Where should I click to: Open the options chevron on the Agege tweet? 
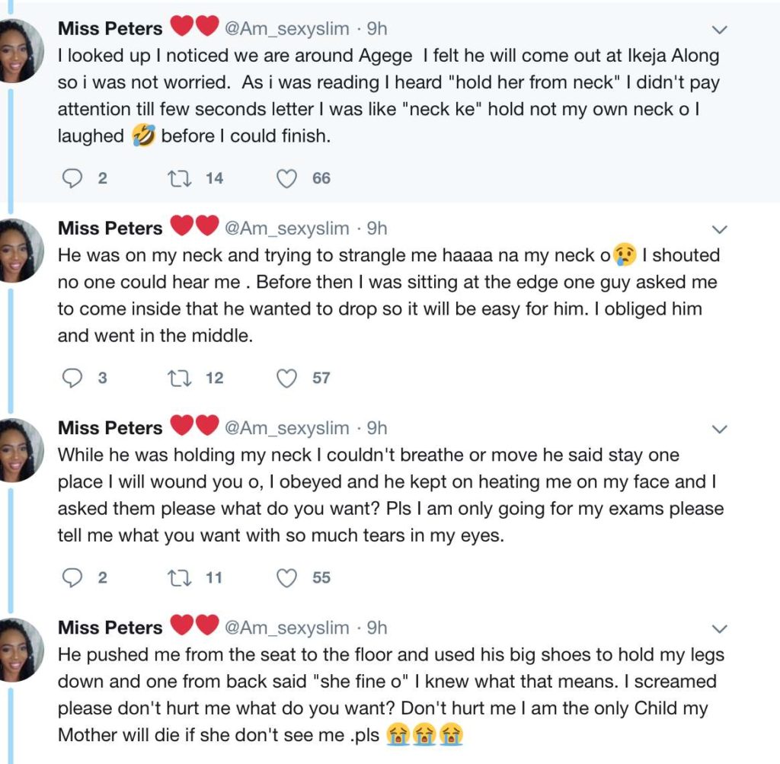point(719,30)
